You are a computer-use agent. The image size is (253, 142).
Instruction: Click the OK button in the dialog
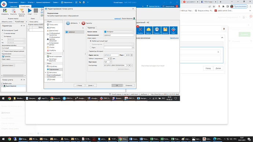117,86
